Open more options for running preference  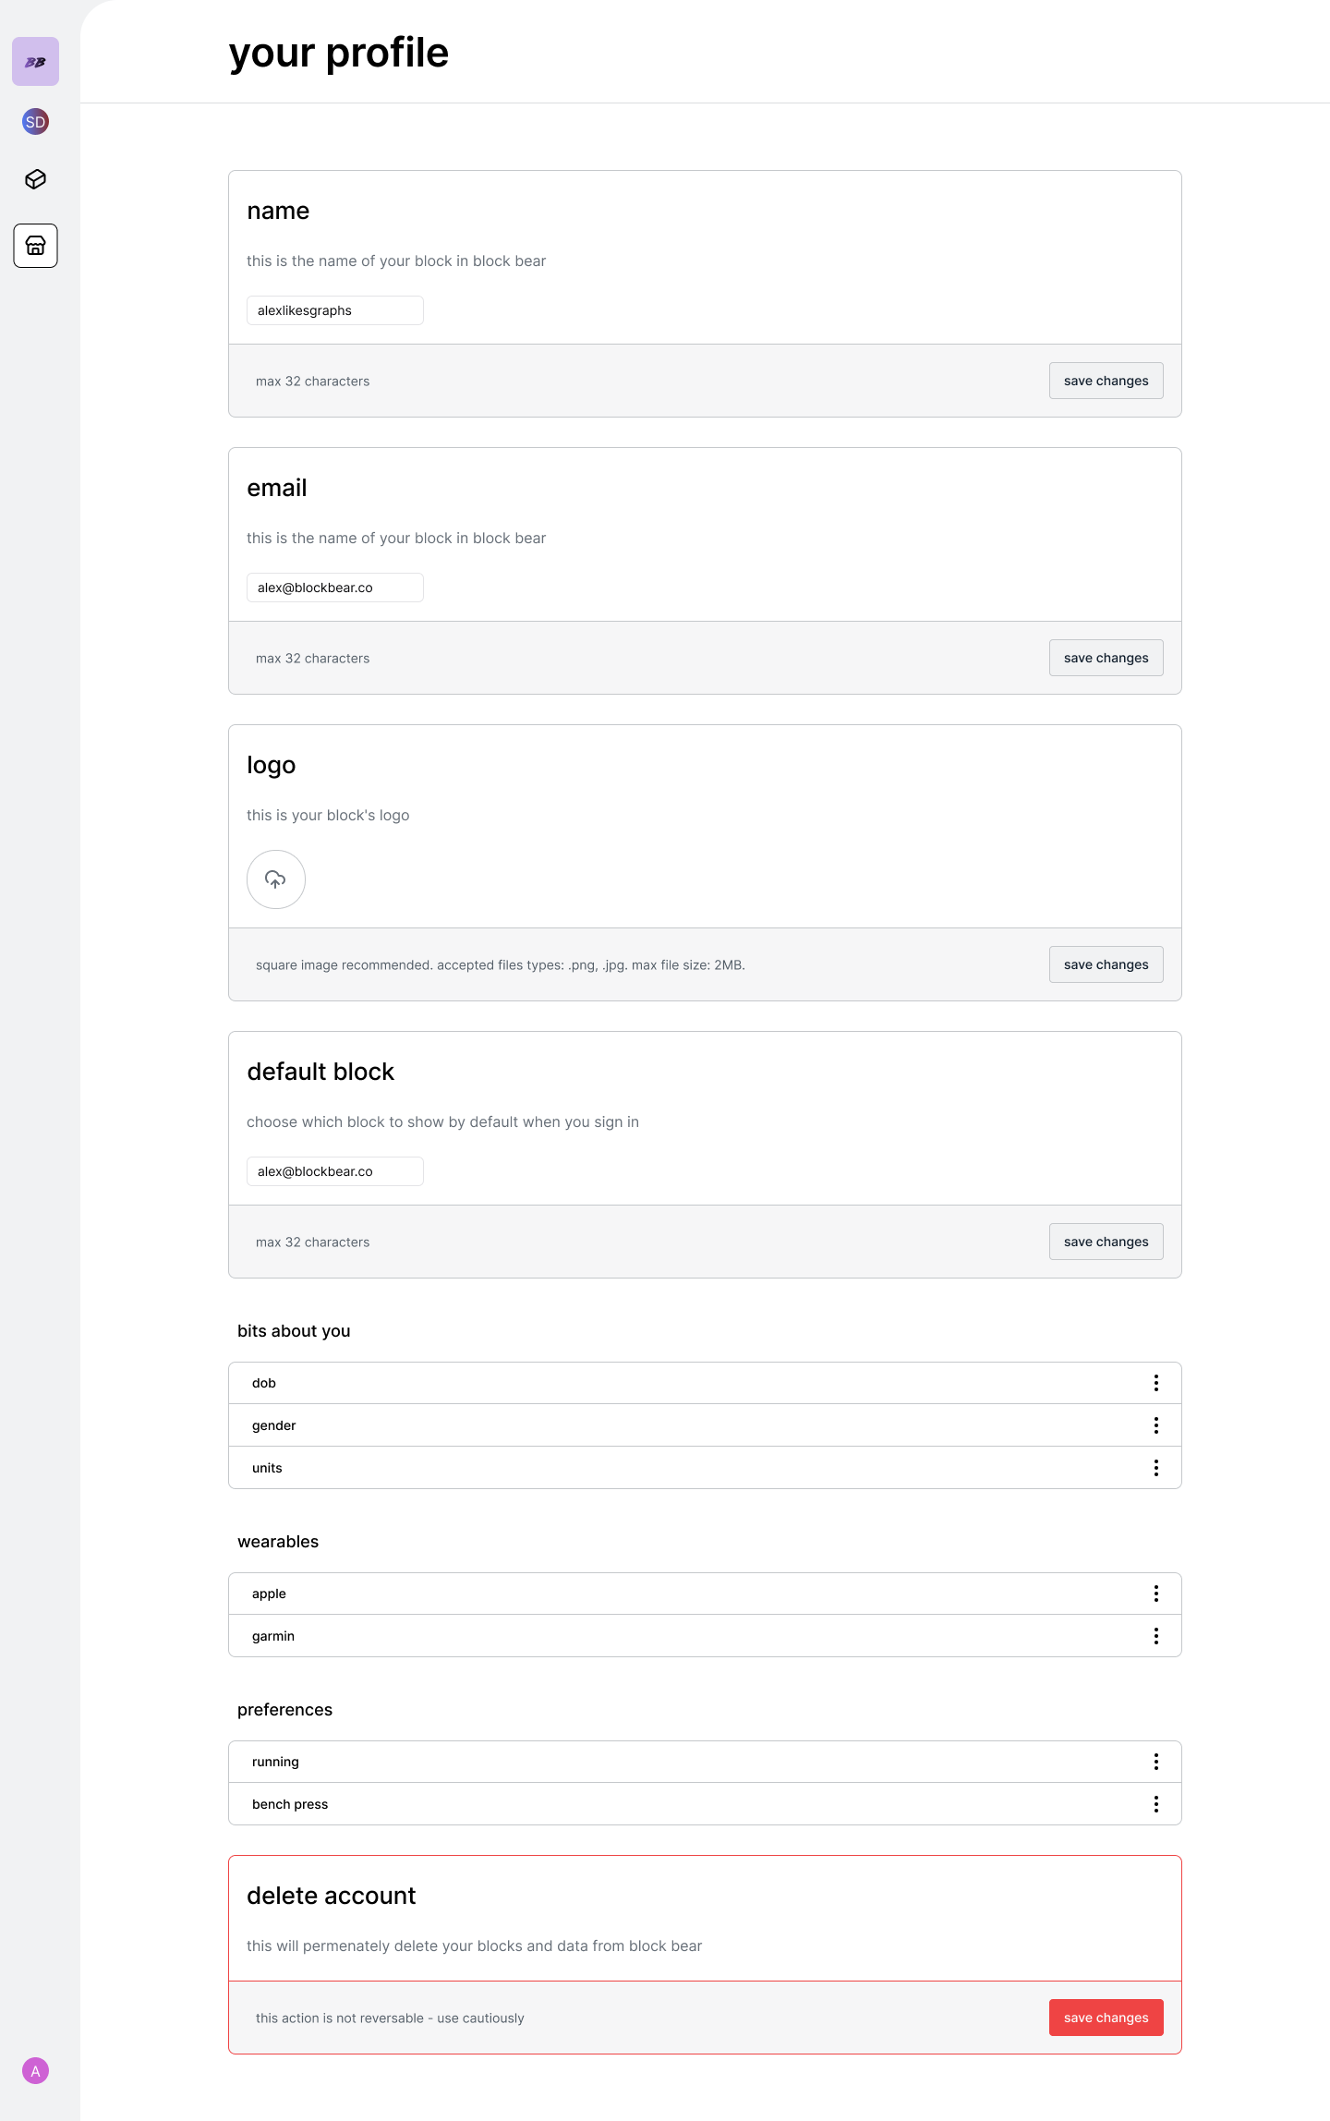coord(1155,1762)
